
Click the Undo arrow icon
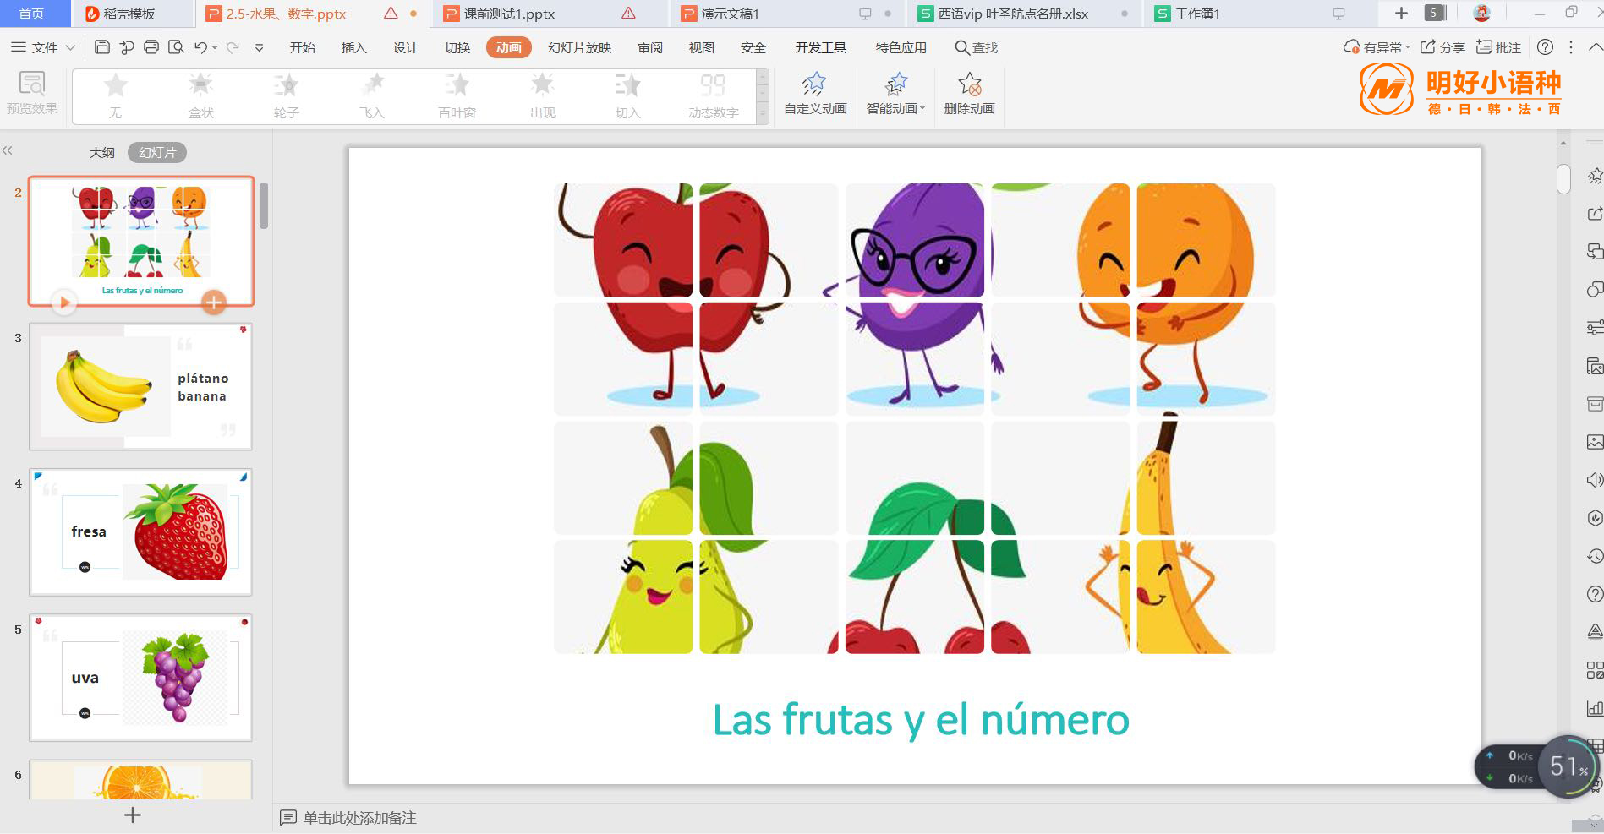pyautogui.click(x=200, y=47)
